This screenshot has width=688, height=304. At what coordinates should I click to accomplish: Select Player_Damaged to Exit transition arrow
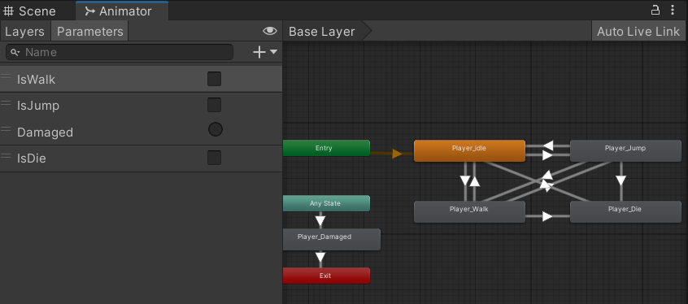point(320,257)
